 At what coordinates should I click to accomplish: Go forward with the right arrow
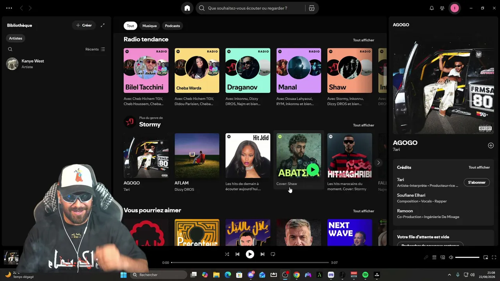point(30,8)
